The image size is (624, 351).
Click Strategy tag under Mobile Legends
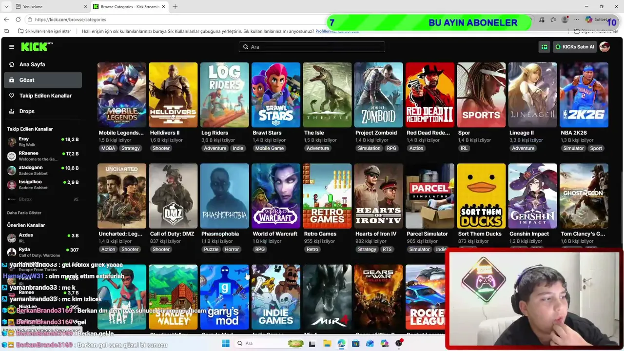(x=131, y=148)
